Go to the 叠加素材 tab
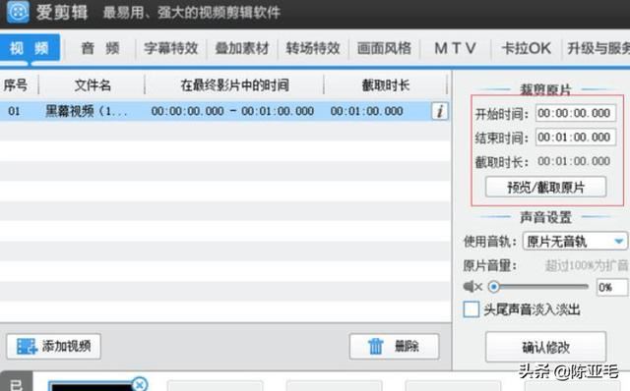This screenshot has width=630, height=391. click(x=242, y=48)
